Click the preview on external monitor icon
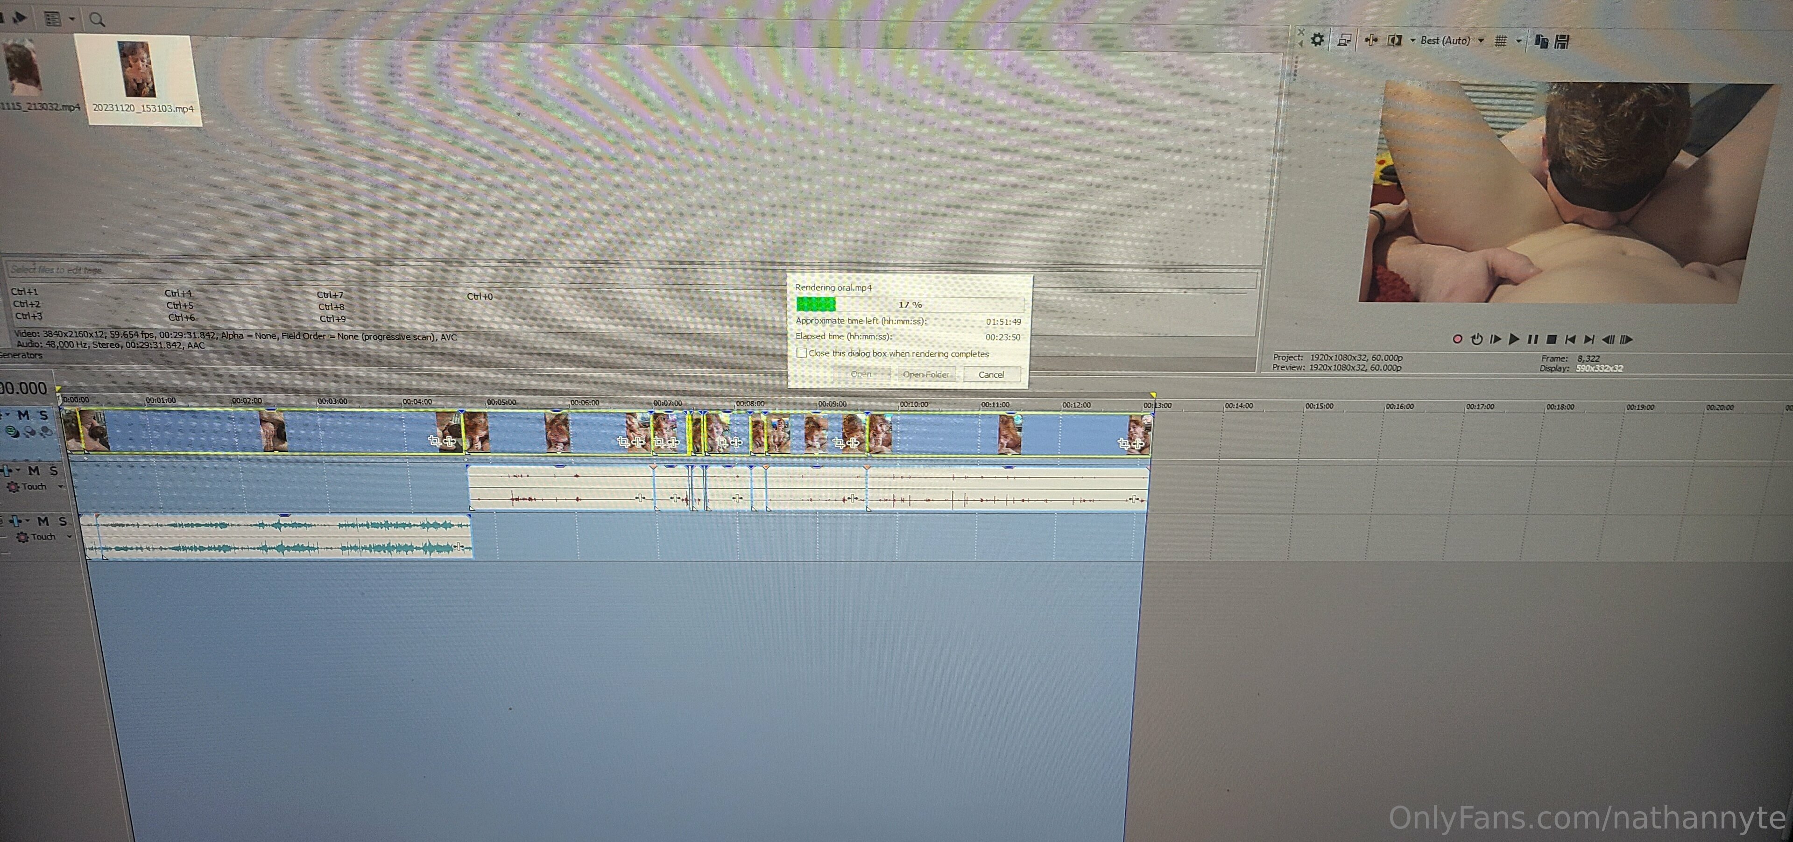The height and width of the screenshot is (842, 1793). click(x=1344, y=40)
